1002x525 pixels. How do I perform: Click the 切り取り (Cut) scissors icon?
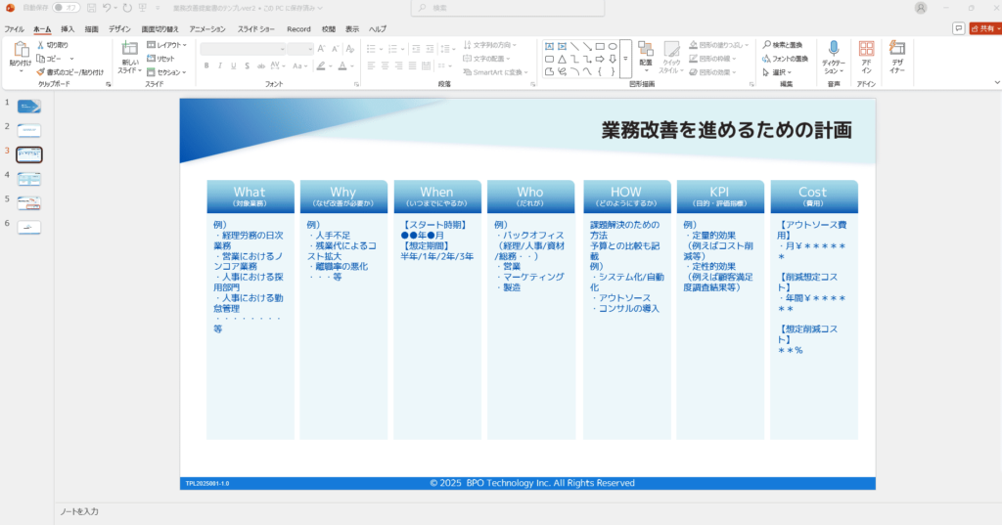point(40,45)
